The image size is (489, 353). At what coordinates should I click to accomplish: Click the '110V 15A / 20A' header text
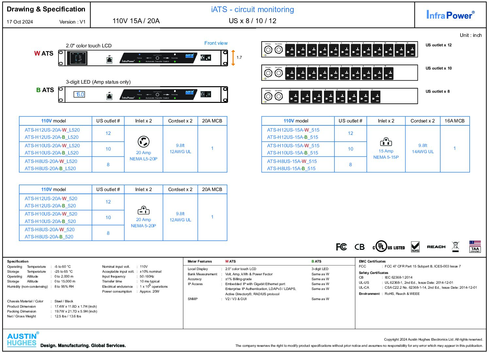[136, 21]
